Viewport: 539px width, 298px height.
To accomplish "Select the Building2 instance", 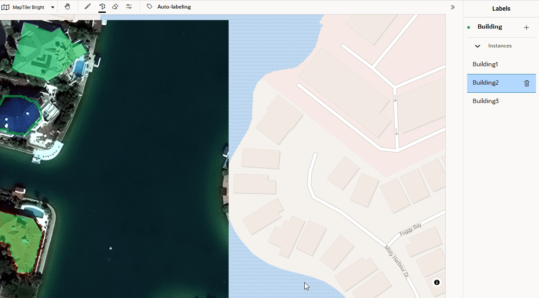I will click(x=501, y=83).
